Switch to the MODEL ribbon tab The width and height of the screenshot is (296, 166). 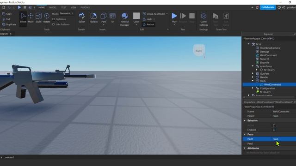(53, 7)
